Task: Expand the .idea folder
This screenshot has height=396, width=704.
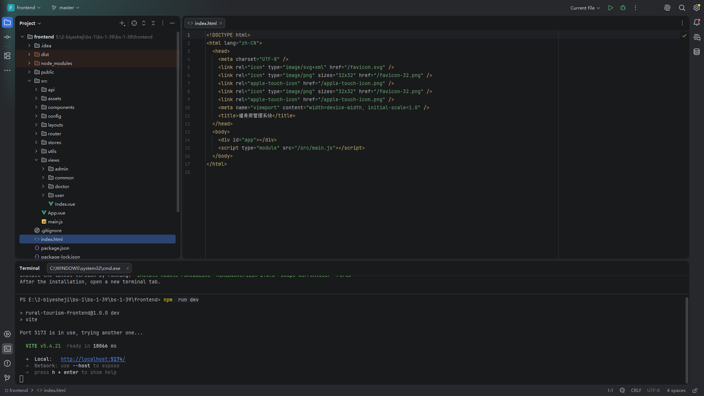Action: 29,46
